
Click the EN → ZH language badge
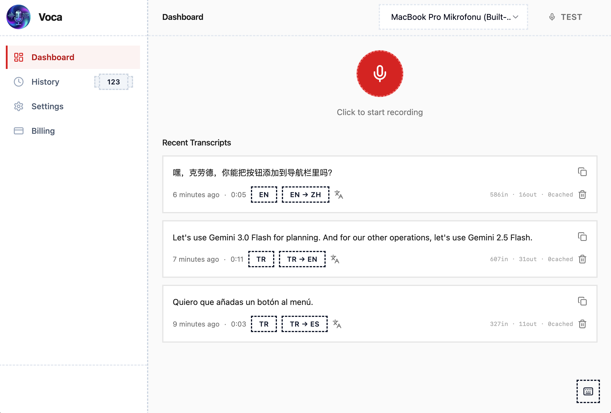pyautogui.click(x=305, y=195)
